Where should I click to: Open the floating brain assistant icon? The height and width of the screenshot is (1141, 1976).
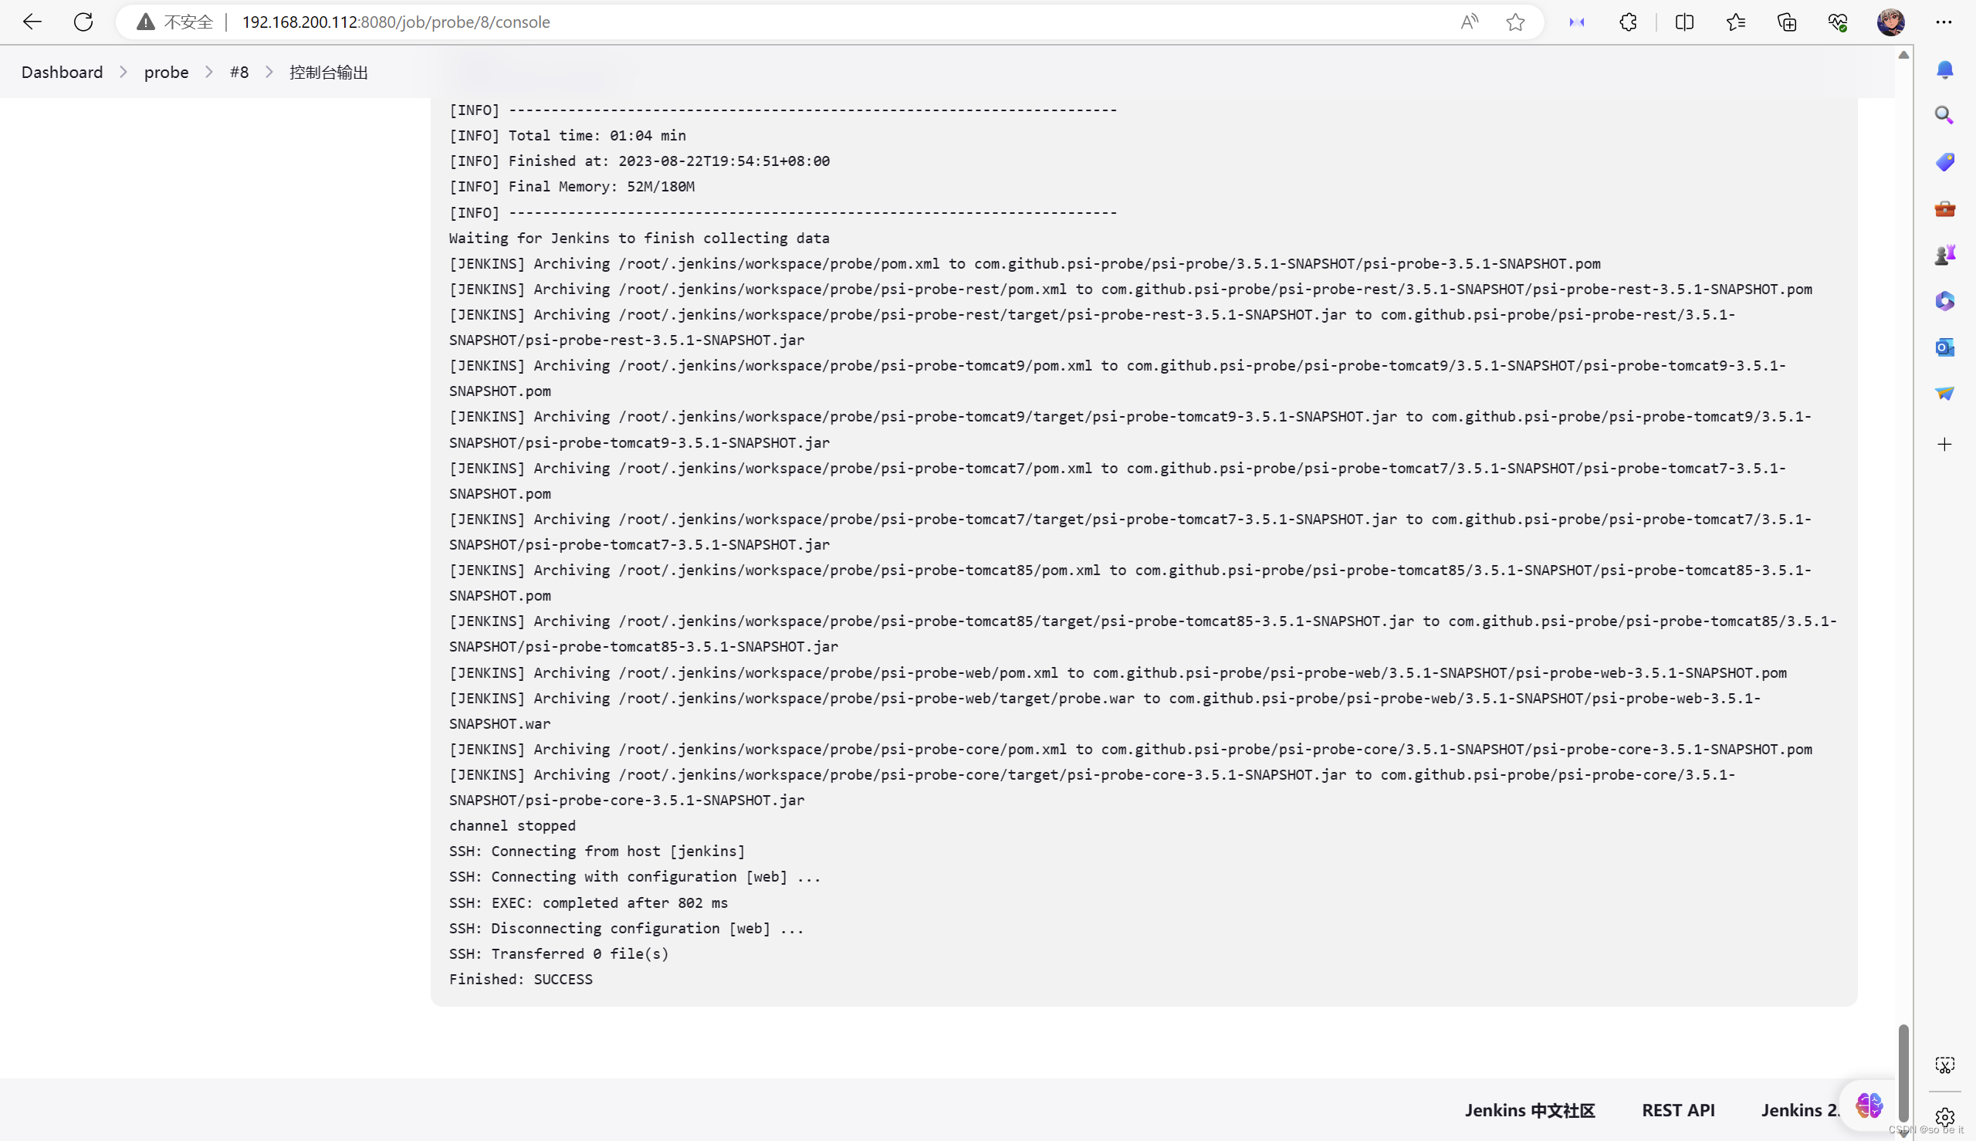tap(1869, 1105)
